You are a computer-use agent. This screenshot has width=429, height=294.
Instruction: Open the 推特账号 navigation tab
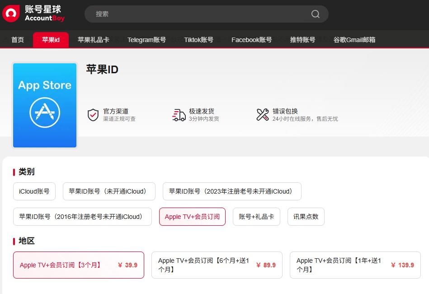coord(302,40)
